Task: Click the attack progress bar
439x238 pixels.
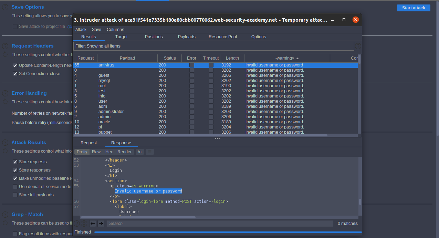Action: (228, 232)
